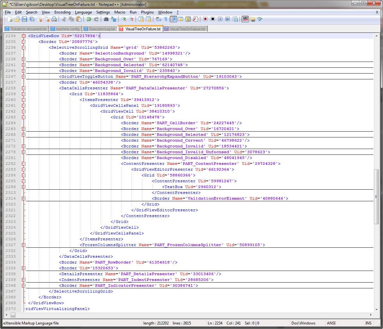
Task: Start macro recording with the red record icon
Action: [x=205, y=19]
